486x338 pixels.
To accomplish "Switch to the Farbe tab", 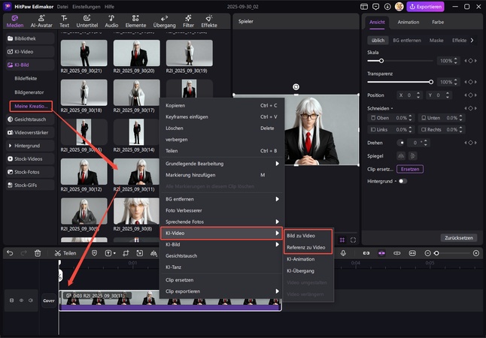I will tap(438, 22).
